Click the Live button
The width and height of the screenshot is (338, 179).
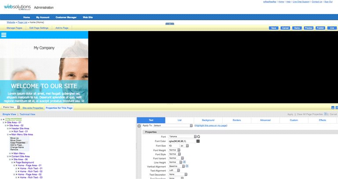click(332, 28)
